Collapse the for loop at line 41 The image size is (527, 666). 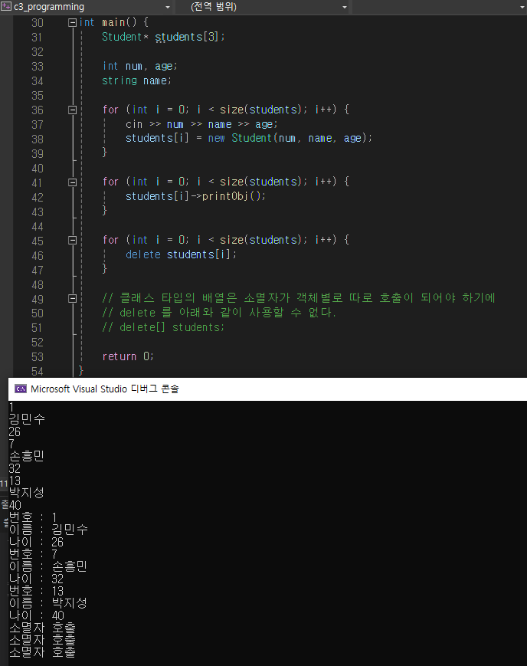click(x=72, y=182)
